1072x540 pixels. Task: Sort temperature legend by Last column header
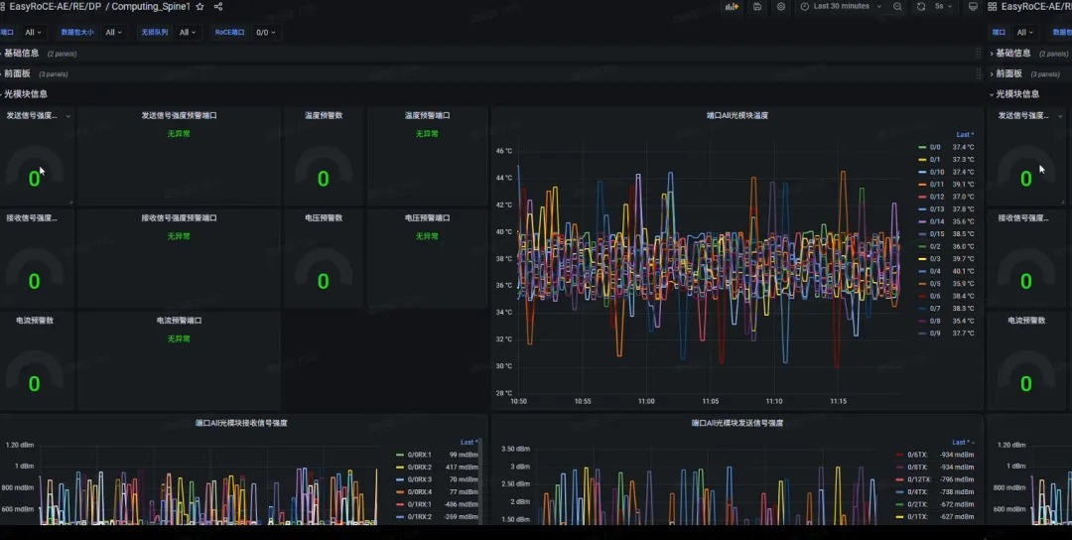coord(965,135)
